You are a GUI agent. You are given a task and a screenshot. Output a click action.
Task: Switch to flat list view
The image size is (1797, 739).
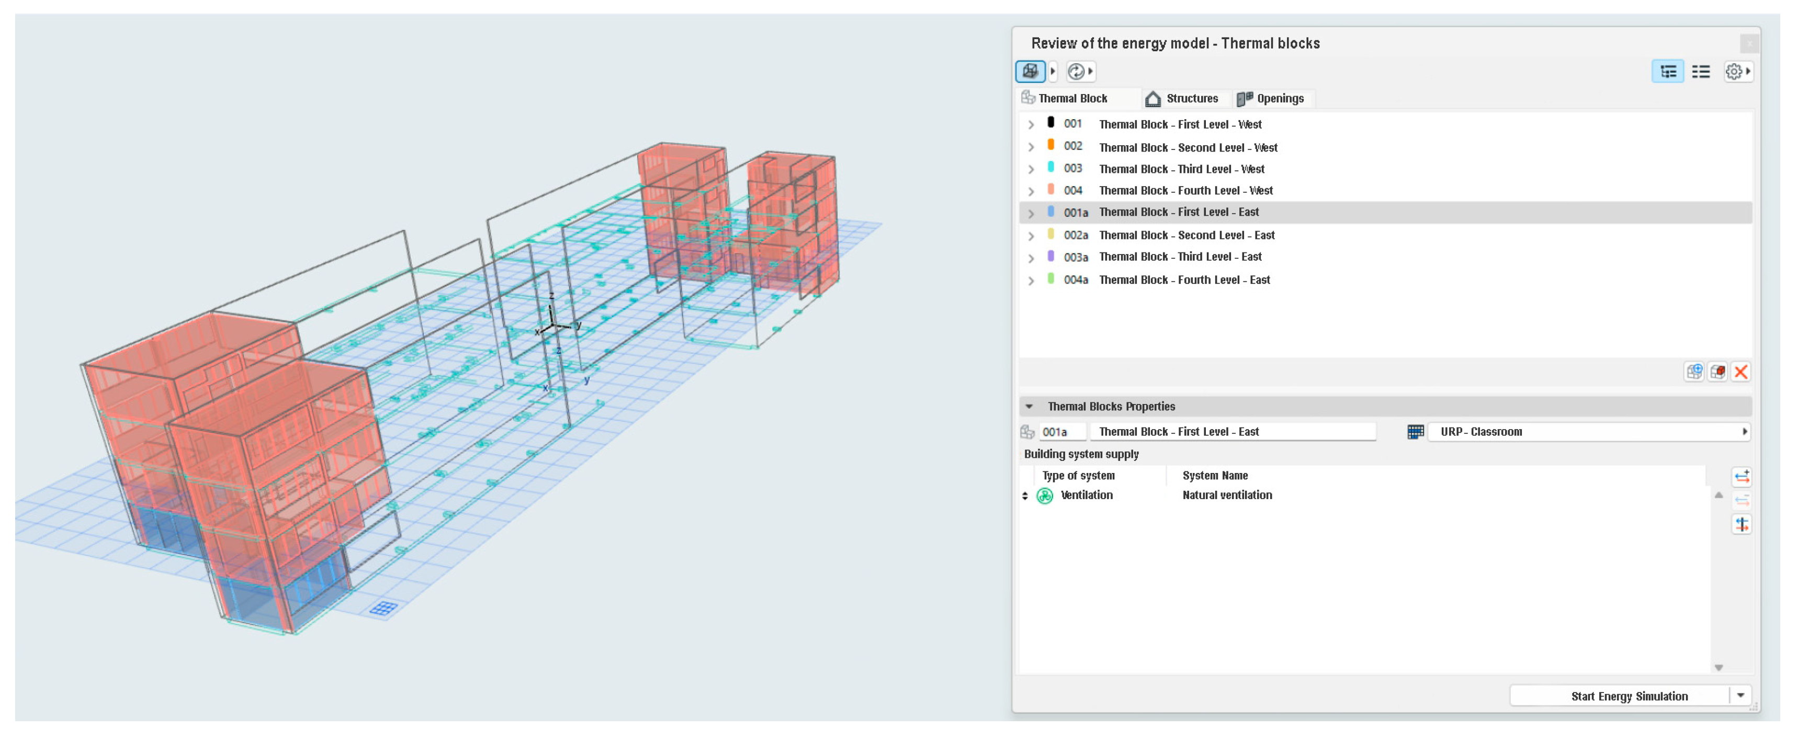click(x=1701, y=71)
